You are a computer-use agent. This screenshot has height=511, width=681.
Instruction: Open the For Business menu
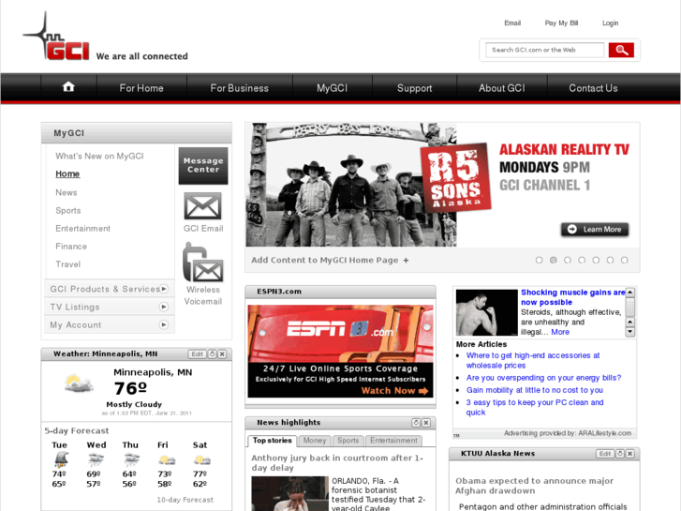[240, 88]
